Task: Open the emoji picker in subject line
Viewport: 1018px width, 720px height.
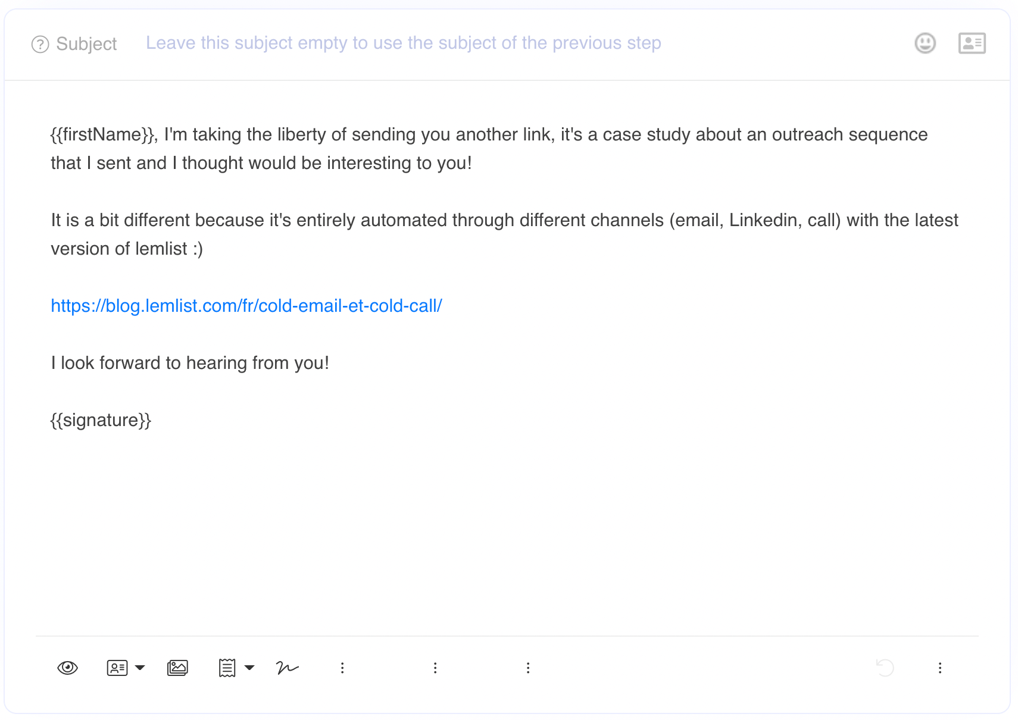Action: pyautogui.click(x=925, y=43)
